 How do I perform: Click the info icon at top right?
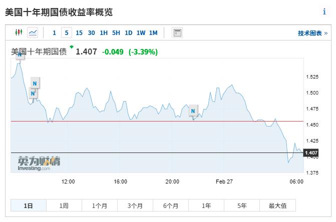(x=324, y=12)
